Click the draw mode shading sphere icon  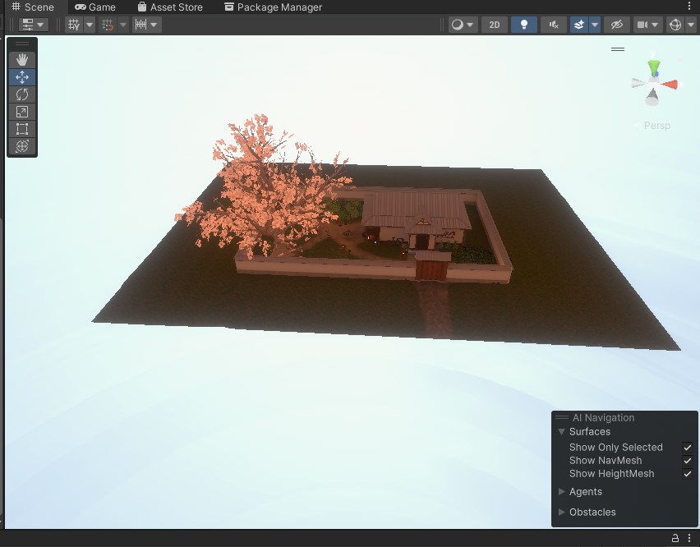click(457, 25)
